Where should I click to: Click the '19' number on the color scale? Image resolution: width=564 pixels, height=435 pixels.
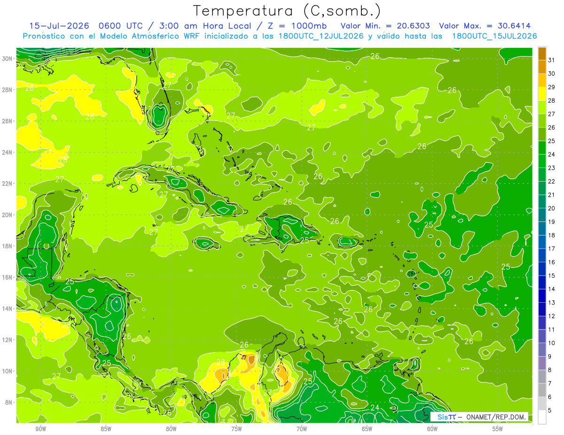[x=552, y=222]
